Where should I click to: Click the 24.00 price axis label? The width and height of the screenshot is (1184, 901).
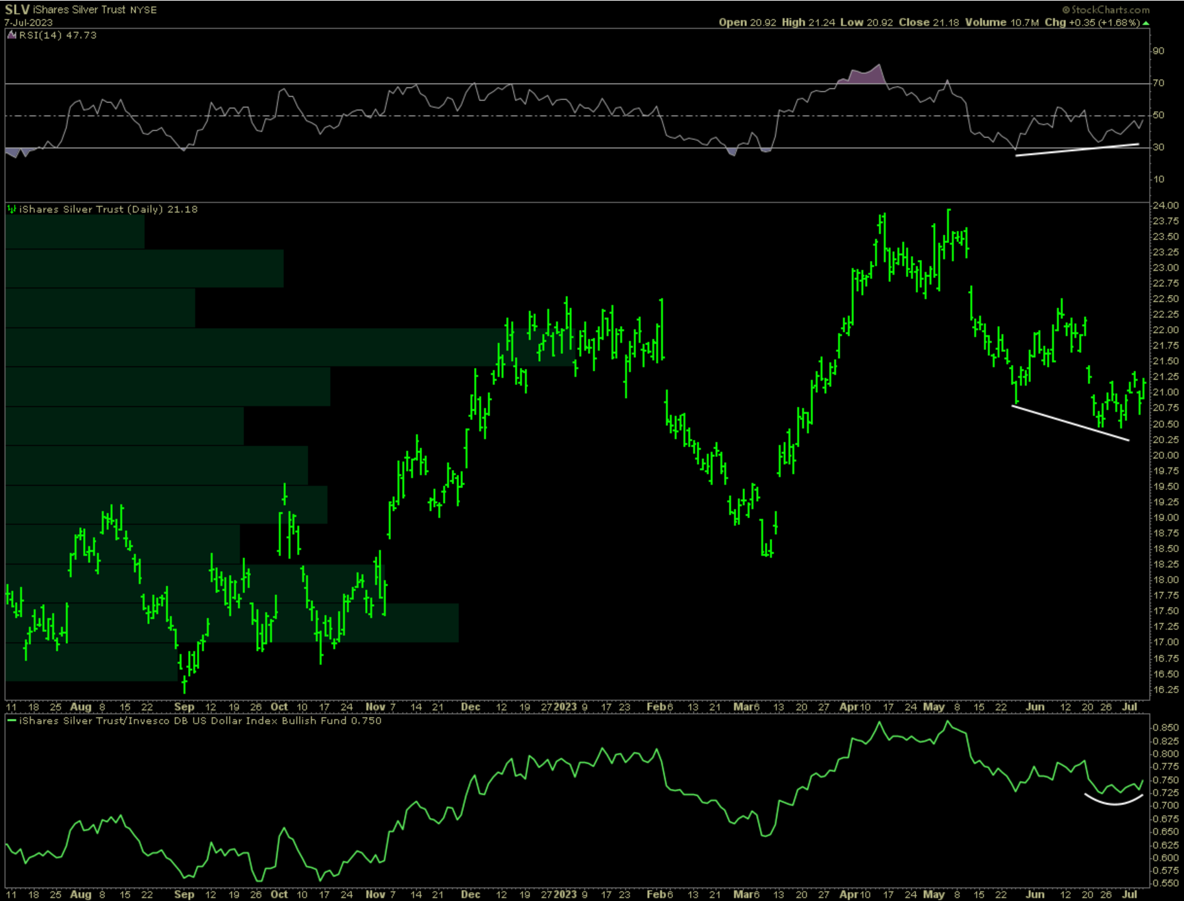click(1166, 205)
